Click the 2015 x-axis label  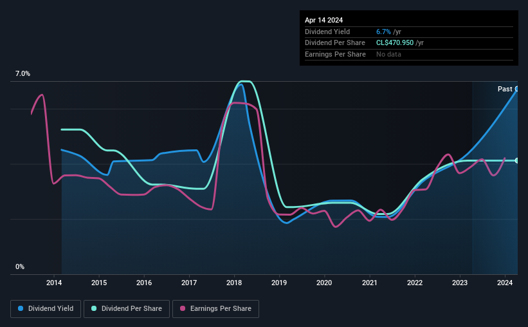click(x=99, y=283)
